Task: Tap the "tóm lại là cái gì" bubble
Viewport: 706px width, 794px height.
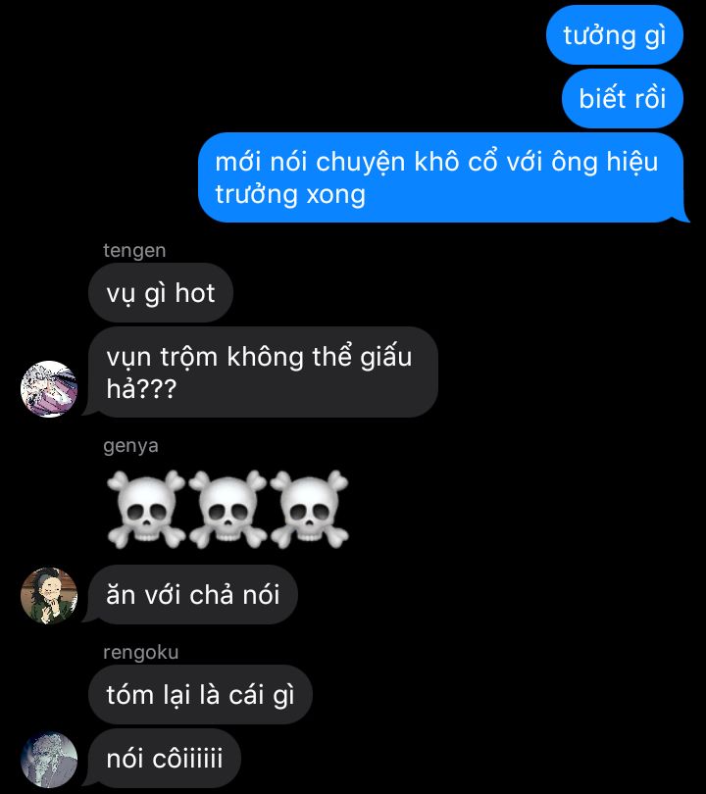Action: point(200,694)
